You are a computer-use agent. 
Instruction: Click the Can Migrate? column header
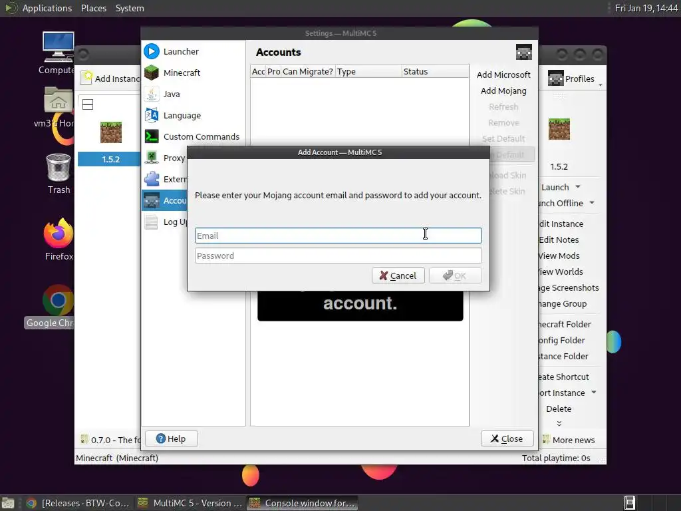(308, 71)
